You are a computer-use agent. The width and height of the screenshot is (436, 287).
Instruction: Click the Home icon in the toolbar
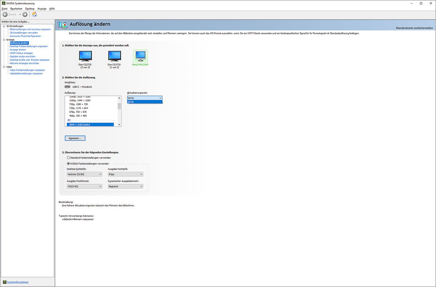coord(35,14)
